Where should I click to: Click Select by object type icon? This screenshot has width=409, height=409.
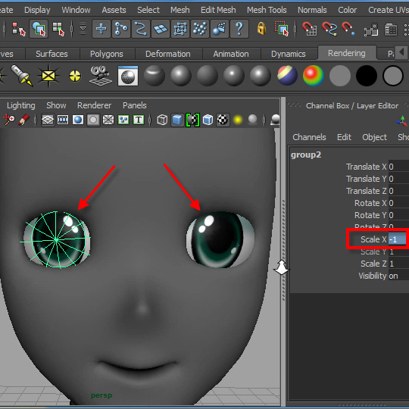[x=39, y=29]
